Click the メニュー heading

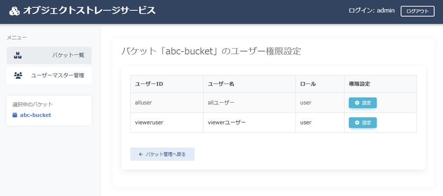click(17, 37)
